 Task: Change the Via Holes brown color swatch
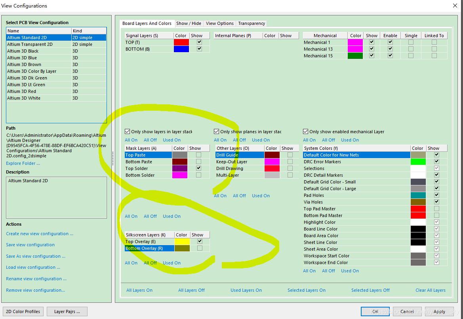pos(418,202)
